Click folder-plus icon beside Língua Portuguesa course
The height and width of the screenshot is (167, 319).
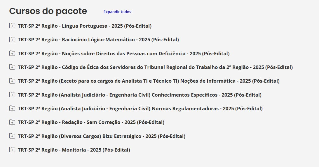coord(12,26)
